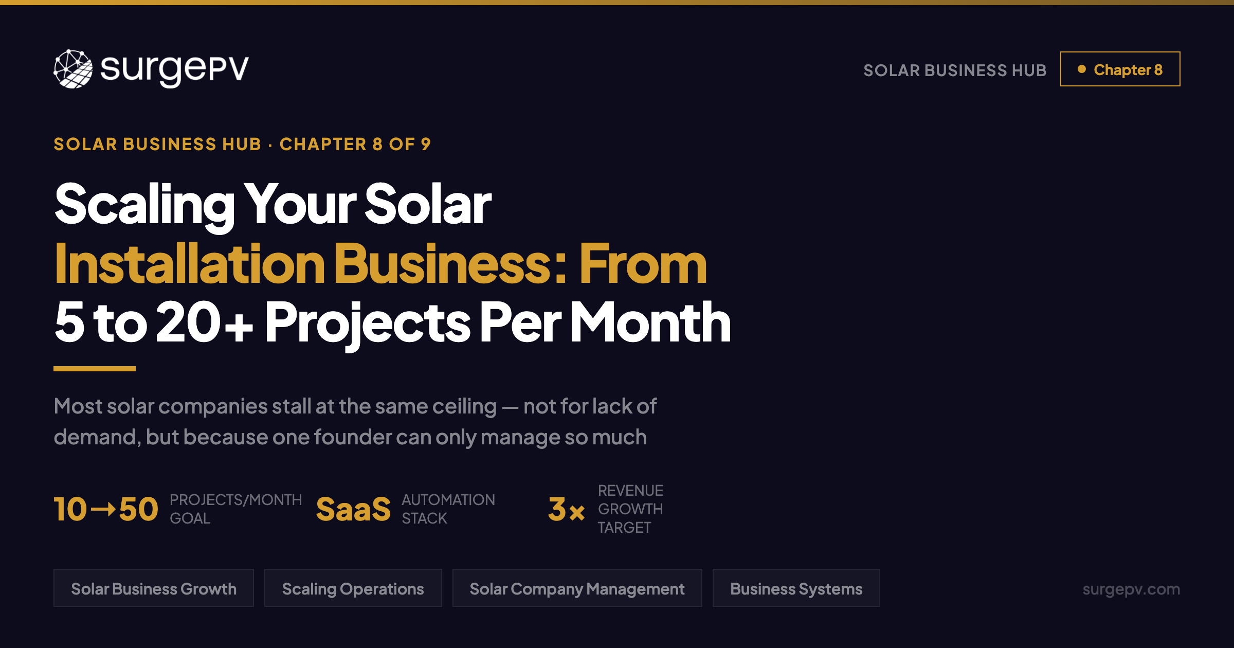Open the surgepv.com link
This screenshot has width=1234, height=648.
pos(1132,588)
